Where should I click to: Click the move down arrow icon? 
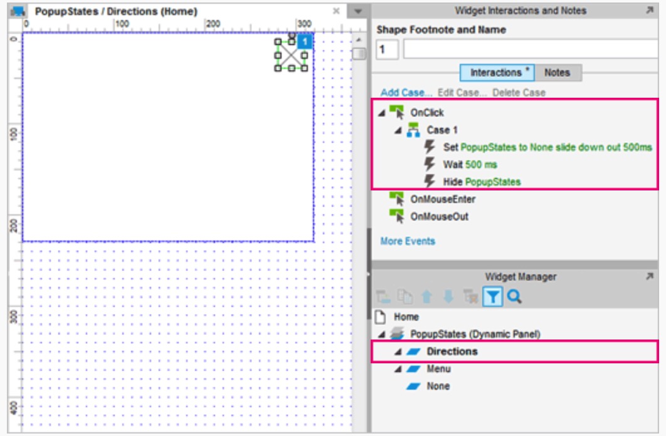pos(448,297)
